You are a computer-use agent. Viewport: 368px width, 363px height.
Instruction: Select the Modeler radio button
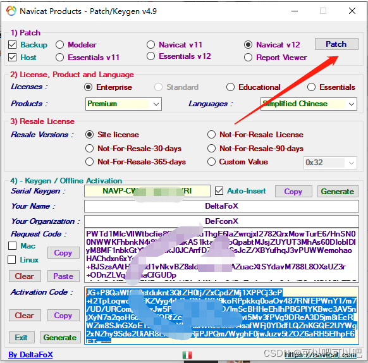59,45
